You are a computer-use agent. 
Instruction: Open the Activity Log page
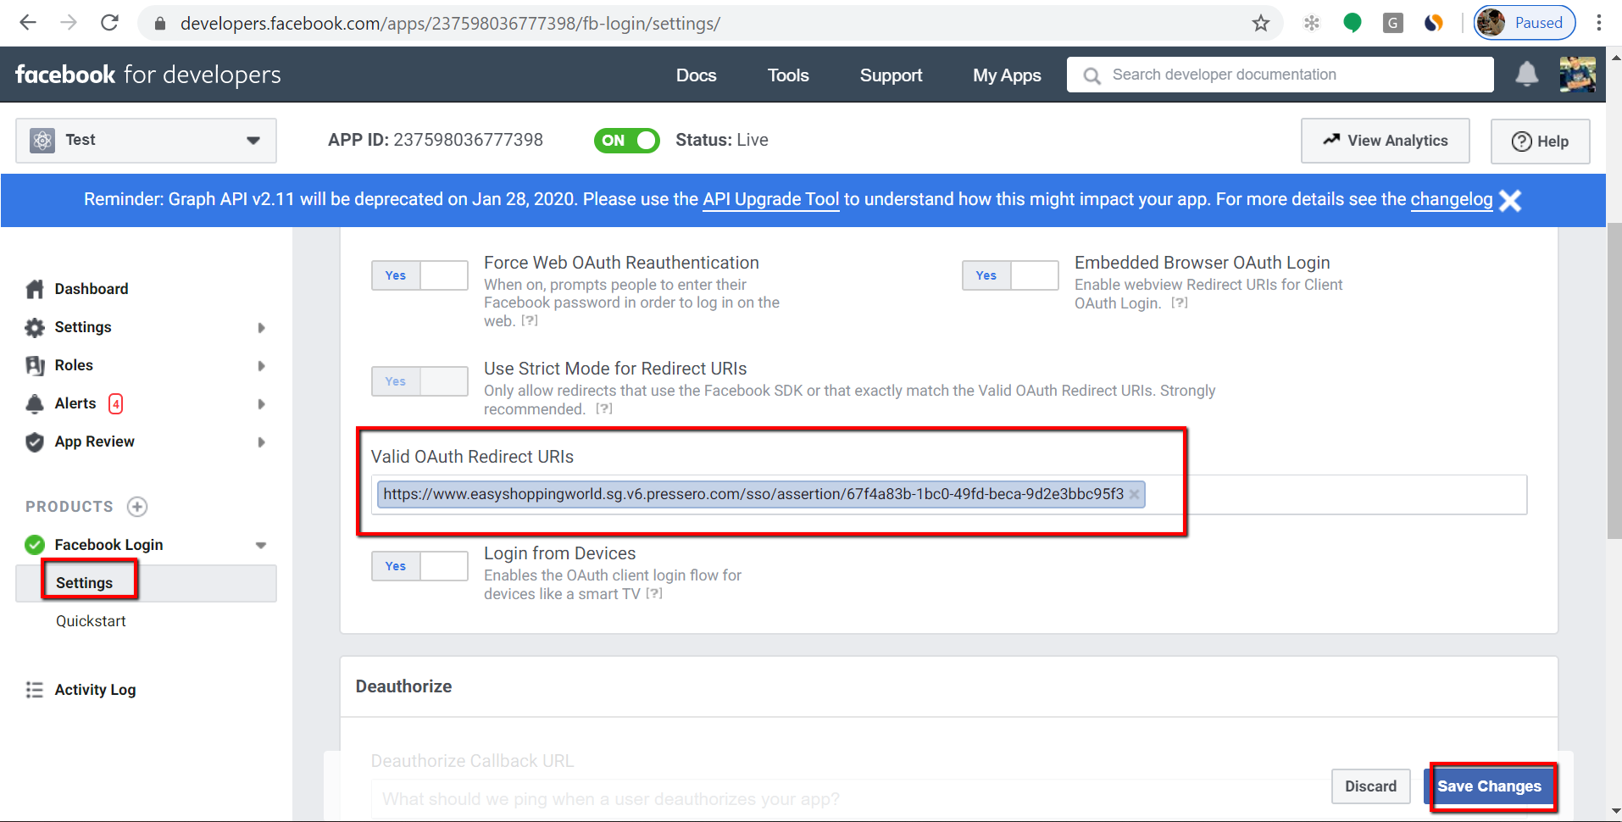95,690
